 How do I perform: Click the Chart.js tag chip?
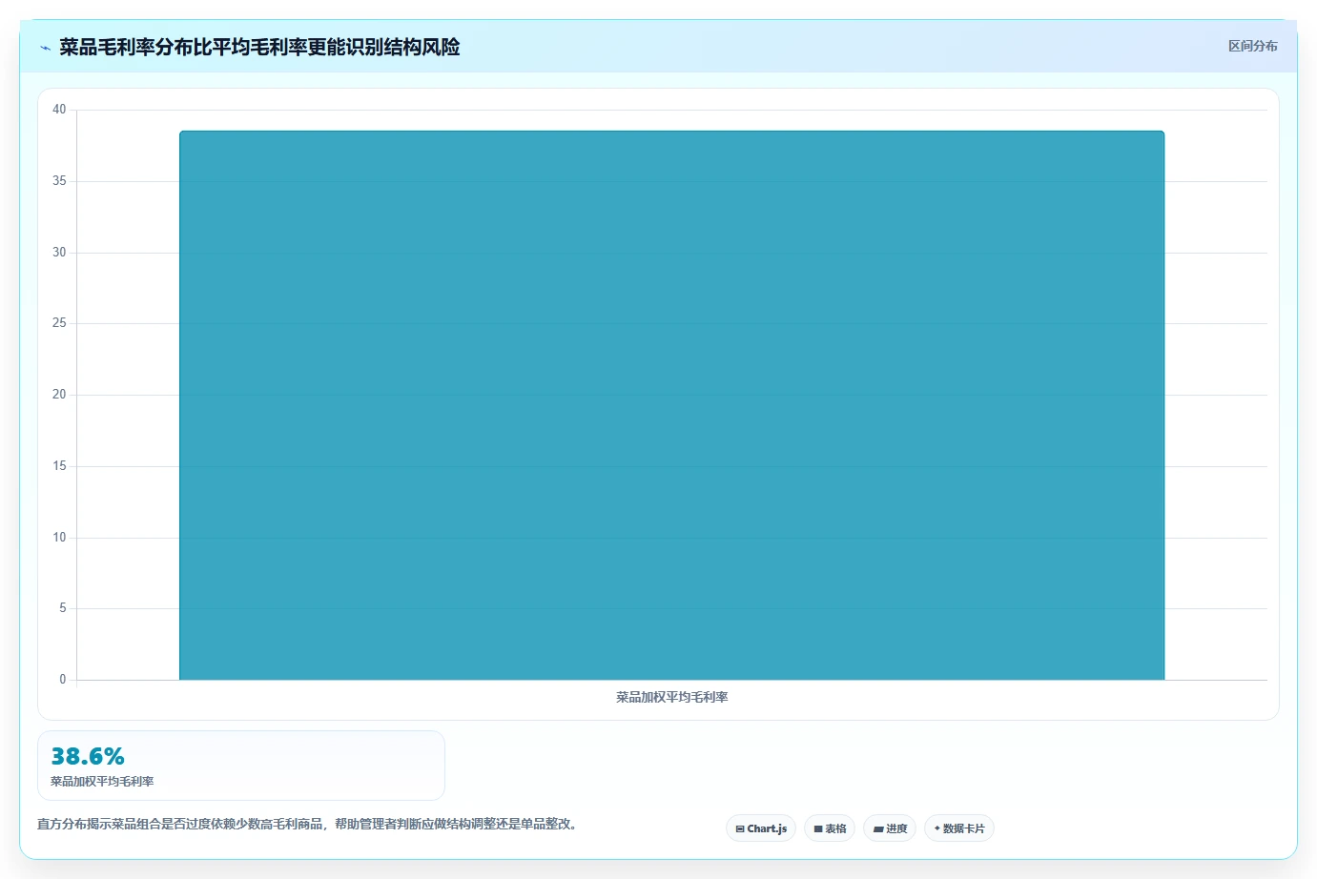761,828
